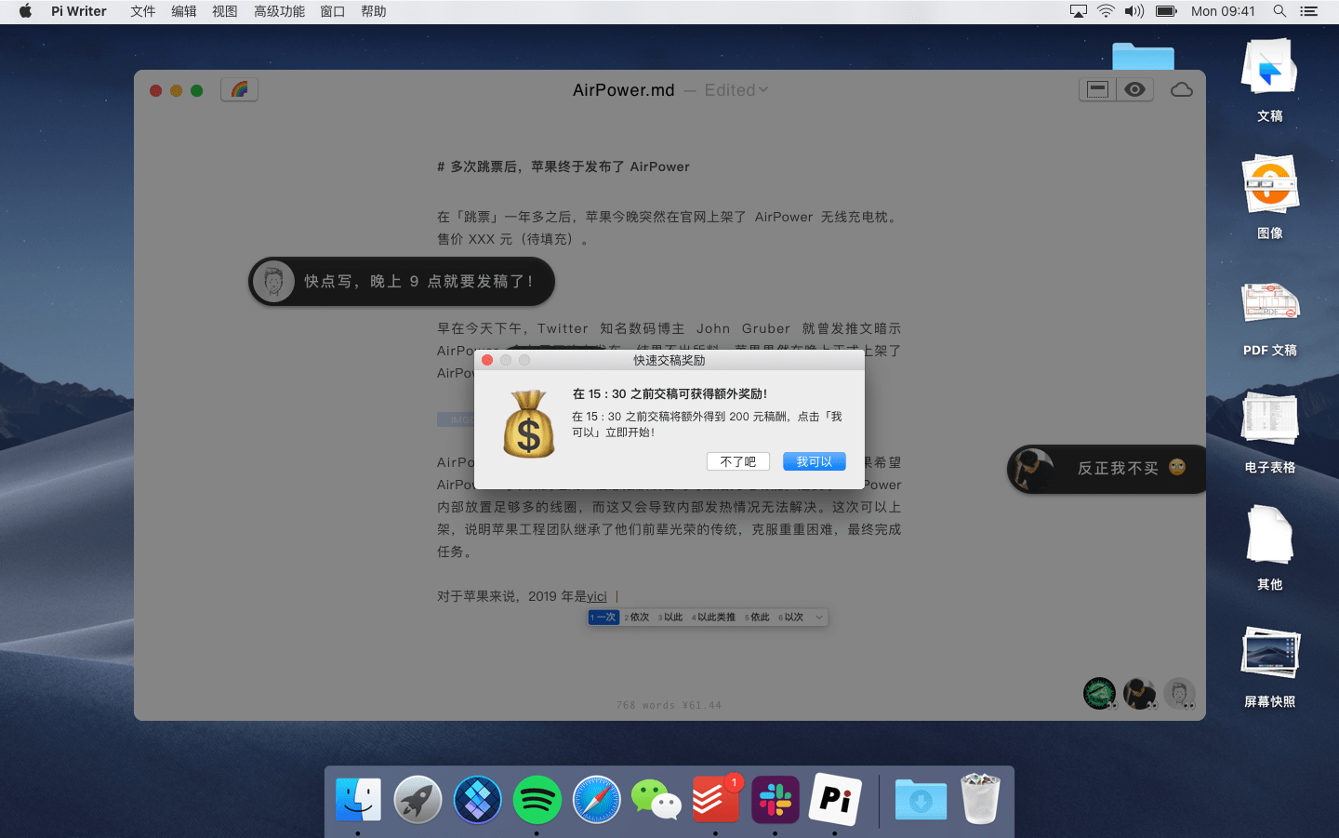Click the grey sketch avatar at bottom right
This screenshot has width=1339, height=838.
click(x=1180, y=693)
